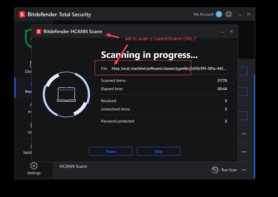
Task: Click the Bitdefender B logo in main title
Action: [22, 14]
